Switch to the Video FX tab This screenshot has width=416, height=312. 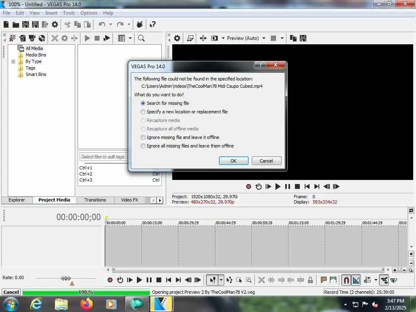click(x=130, y=200)
